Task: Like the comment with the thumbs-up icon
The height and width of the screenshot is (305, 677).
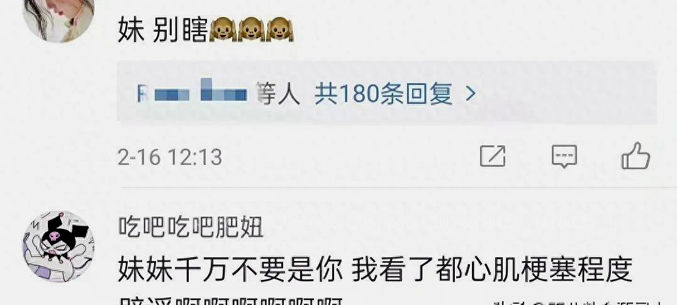Action: coord(635,155)
